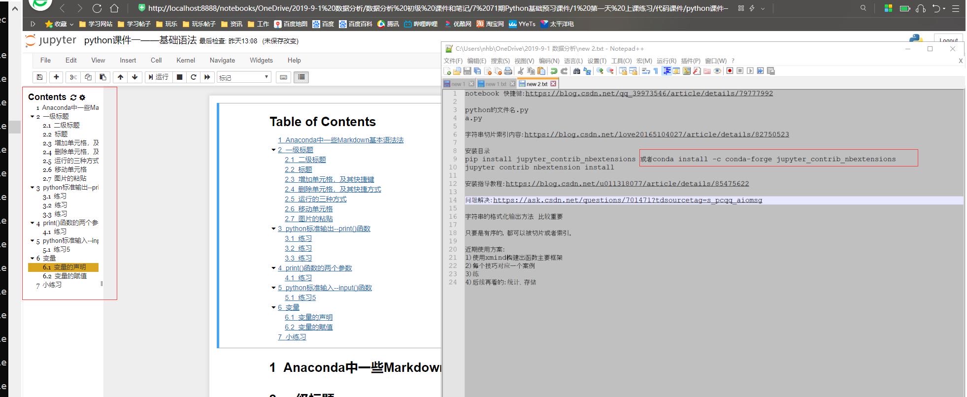This screenshot has height=397, width=967.
Task: Open the Jupyter Navigate menu
Action: point(222,60)
